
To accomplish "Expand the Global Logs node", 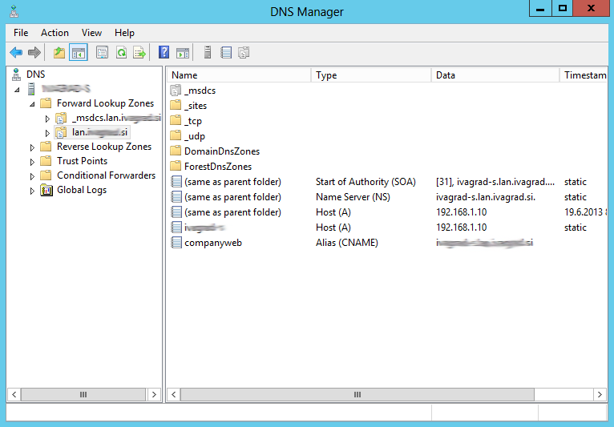I will click(33, 191).
